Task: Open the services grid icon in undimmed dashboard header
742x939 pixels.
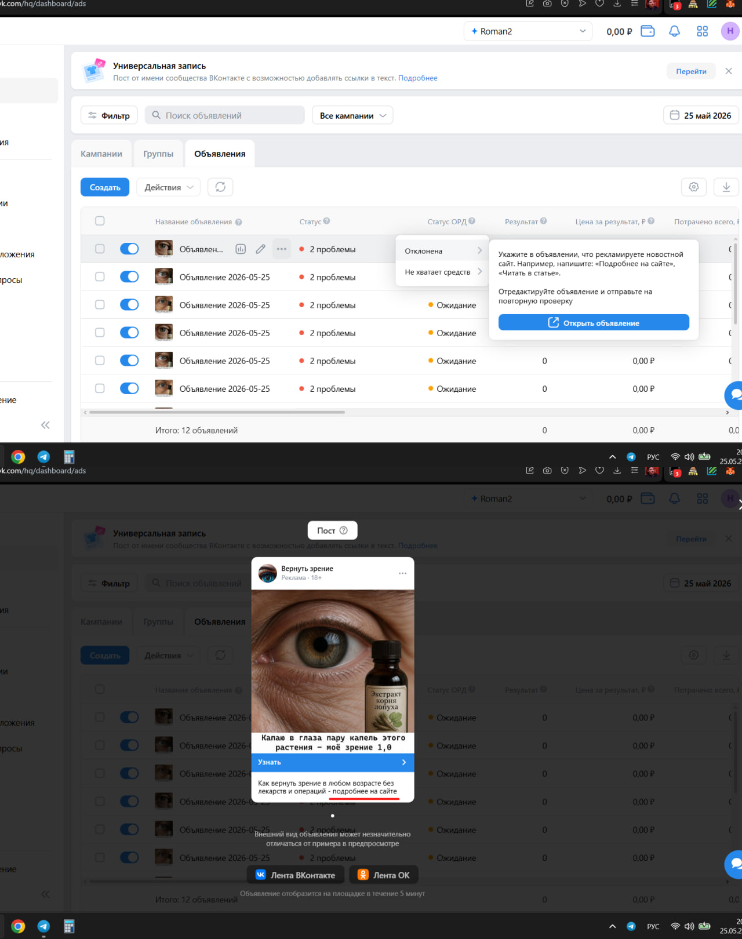Action: (702, 31)
